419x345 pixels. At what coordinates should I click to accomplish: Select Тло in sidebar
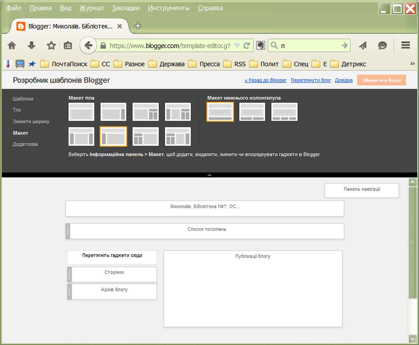tap(16, 110)
